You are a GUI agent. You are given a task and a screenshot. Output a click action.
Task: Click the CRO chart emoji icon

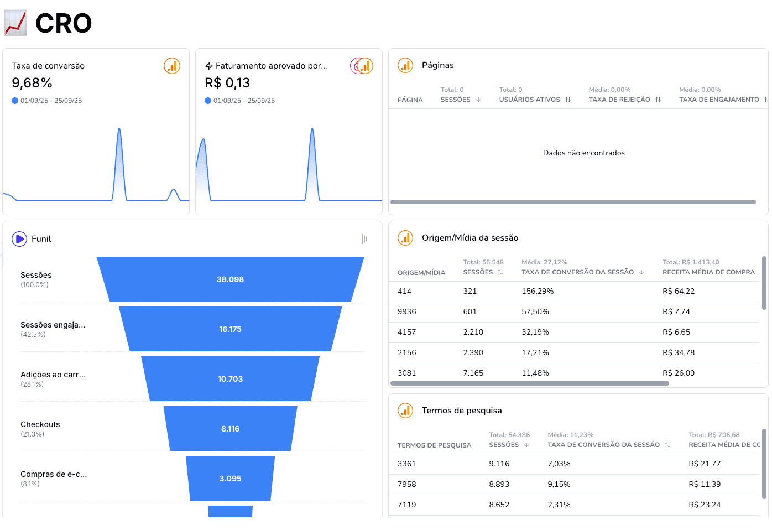pos(15,23)
